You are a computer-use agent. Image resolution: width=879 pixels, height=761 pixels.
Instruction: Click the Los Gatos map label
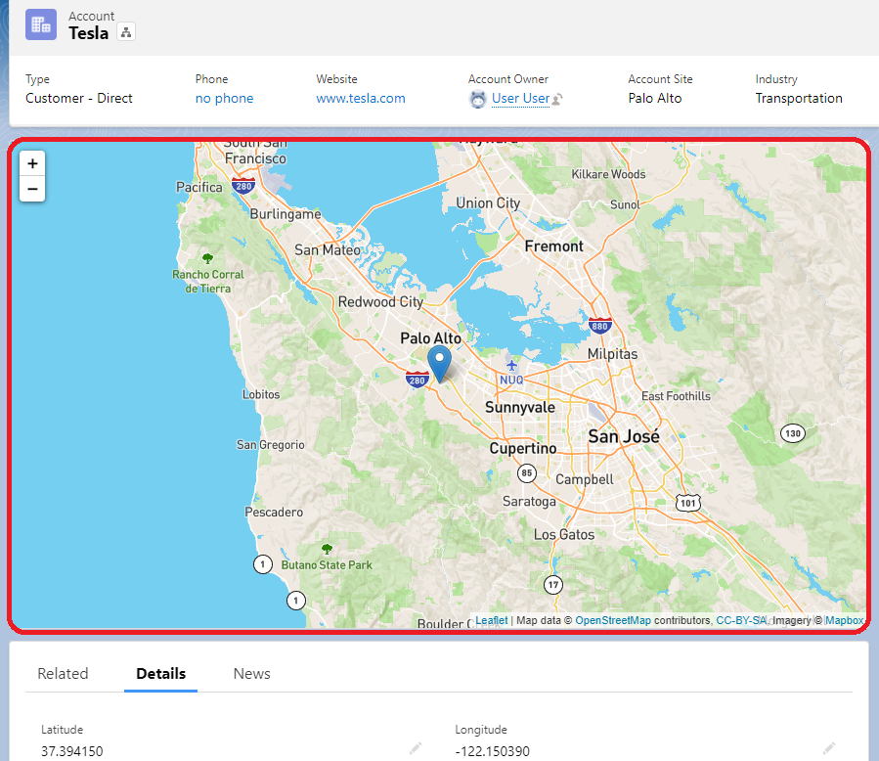click(x=564, y=534)
